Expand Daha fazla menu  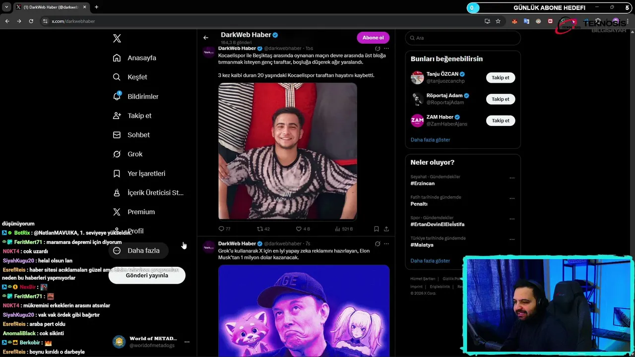pos(138,250)
